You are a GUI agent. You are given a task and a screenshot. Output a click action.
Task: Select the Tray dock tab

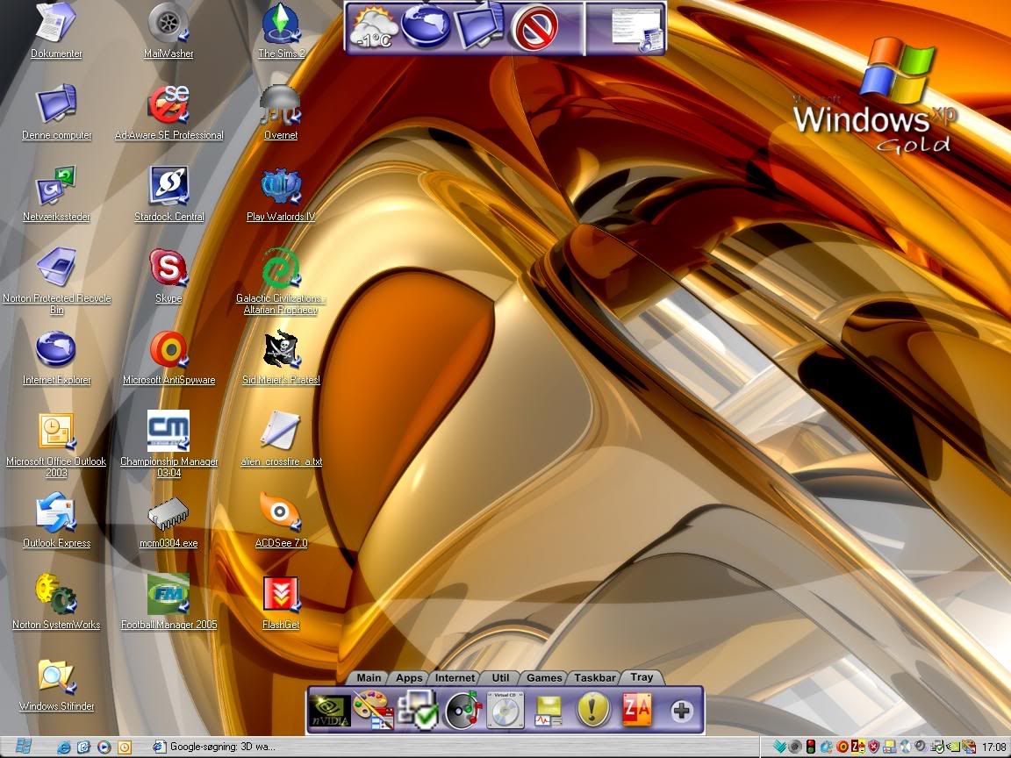click(x=642, y=676)
